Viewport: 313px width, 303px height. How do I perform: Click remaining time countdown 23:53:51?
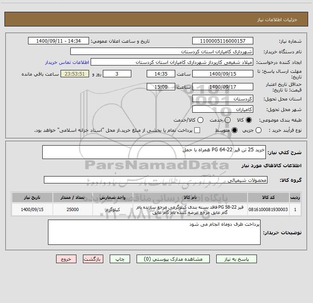pos(75,74)
